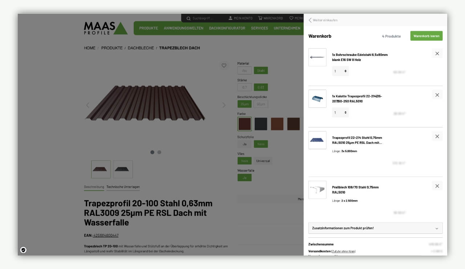Click Warenkorb leeren button

[426, 36]
